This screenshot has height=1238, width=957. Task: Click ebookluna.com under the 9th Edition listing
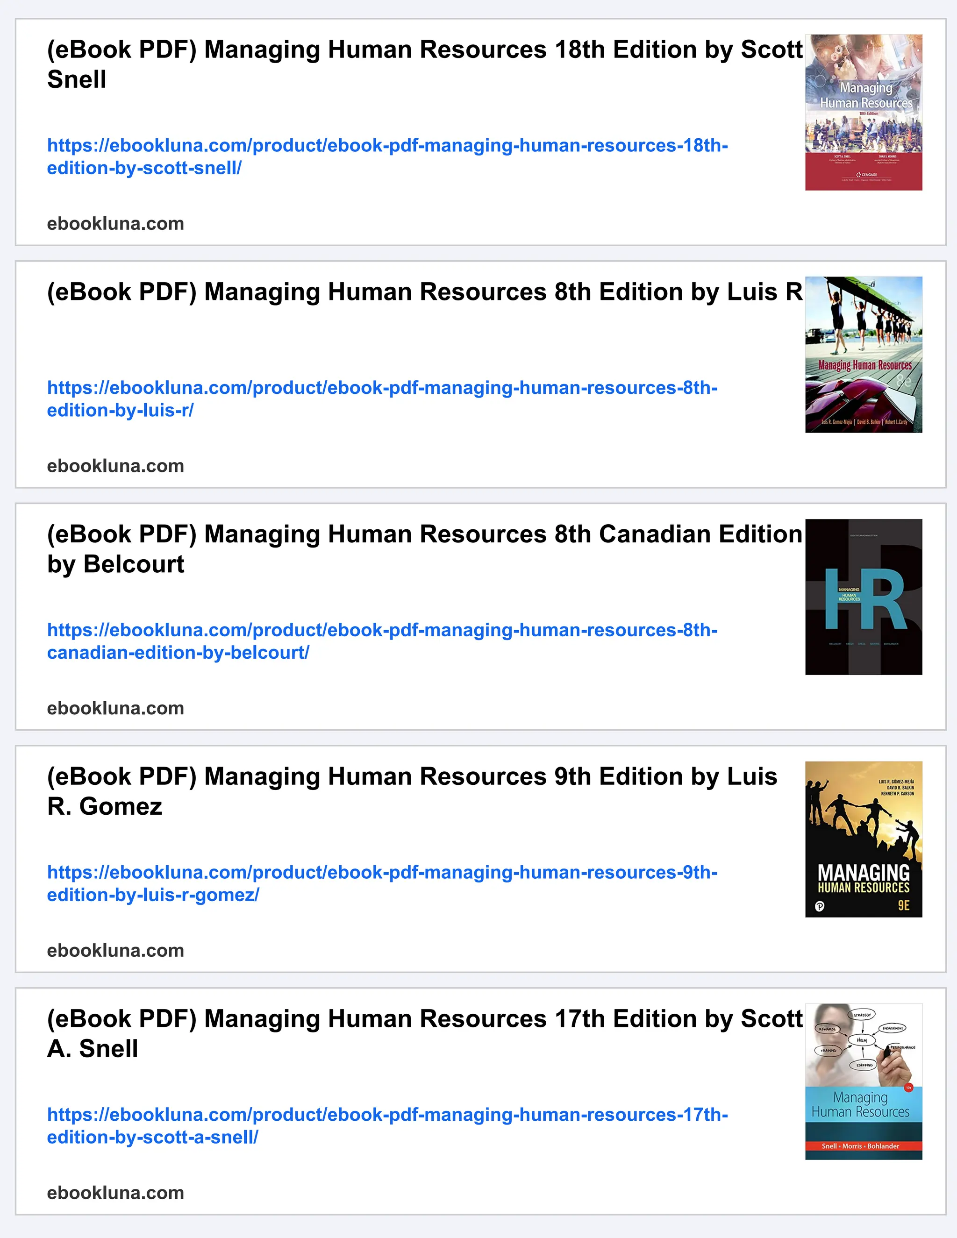click(x=115, y=950)
